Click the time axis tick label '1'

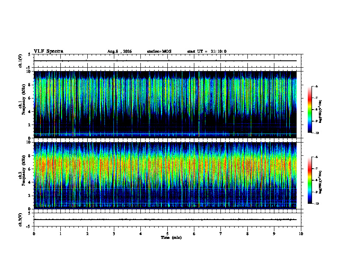(60, 234)
